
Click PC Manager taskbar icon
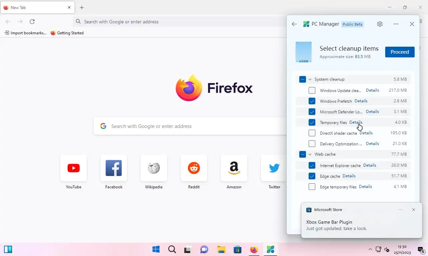270,249
